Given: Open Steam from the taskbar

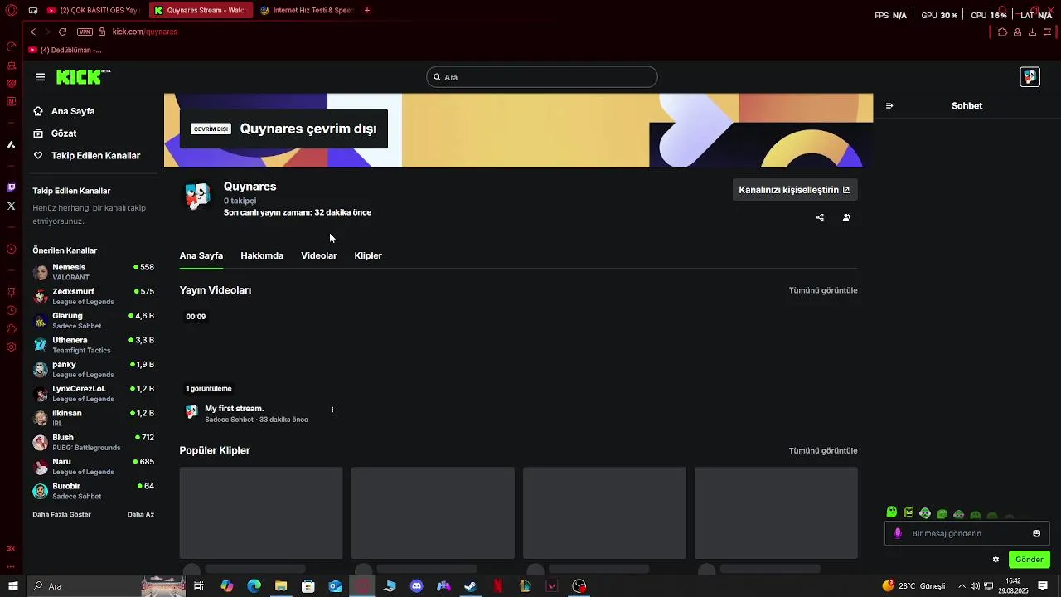Looking at the screenshot, I should (470, 586).
